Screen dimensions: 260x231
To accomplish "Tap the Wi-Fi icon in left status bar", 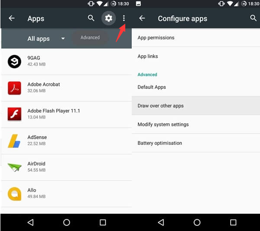I will pos(100,3).
